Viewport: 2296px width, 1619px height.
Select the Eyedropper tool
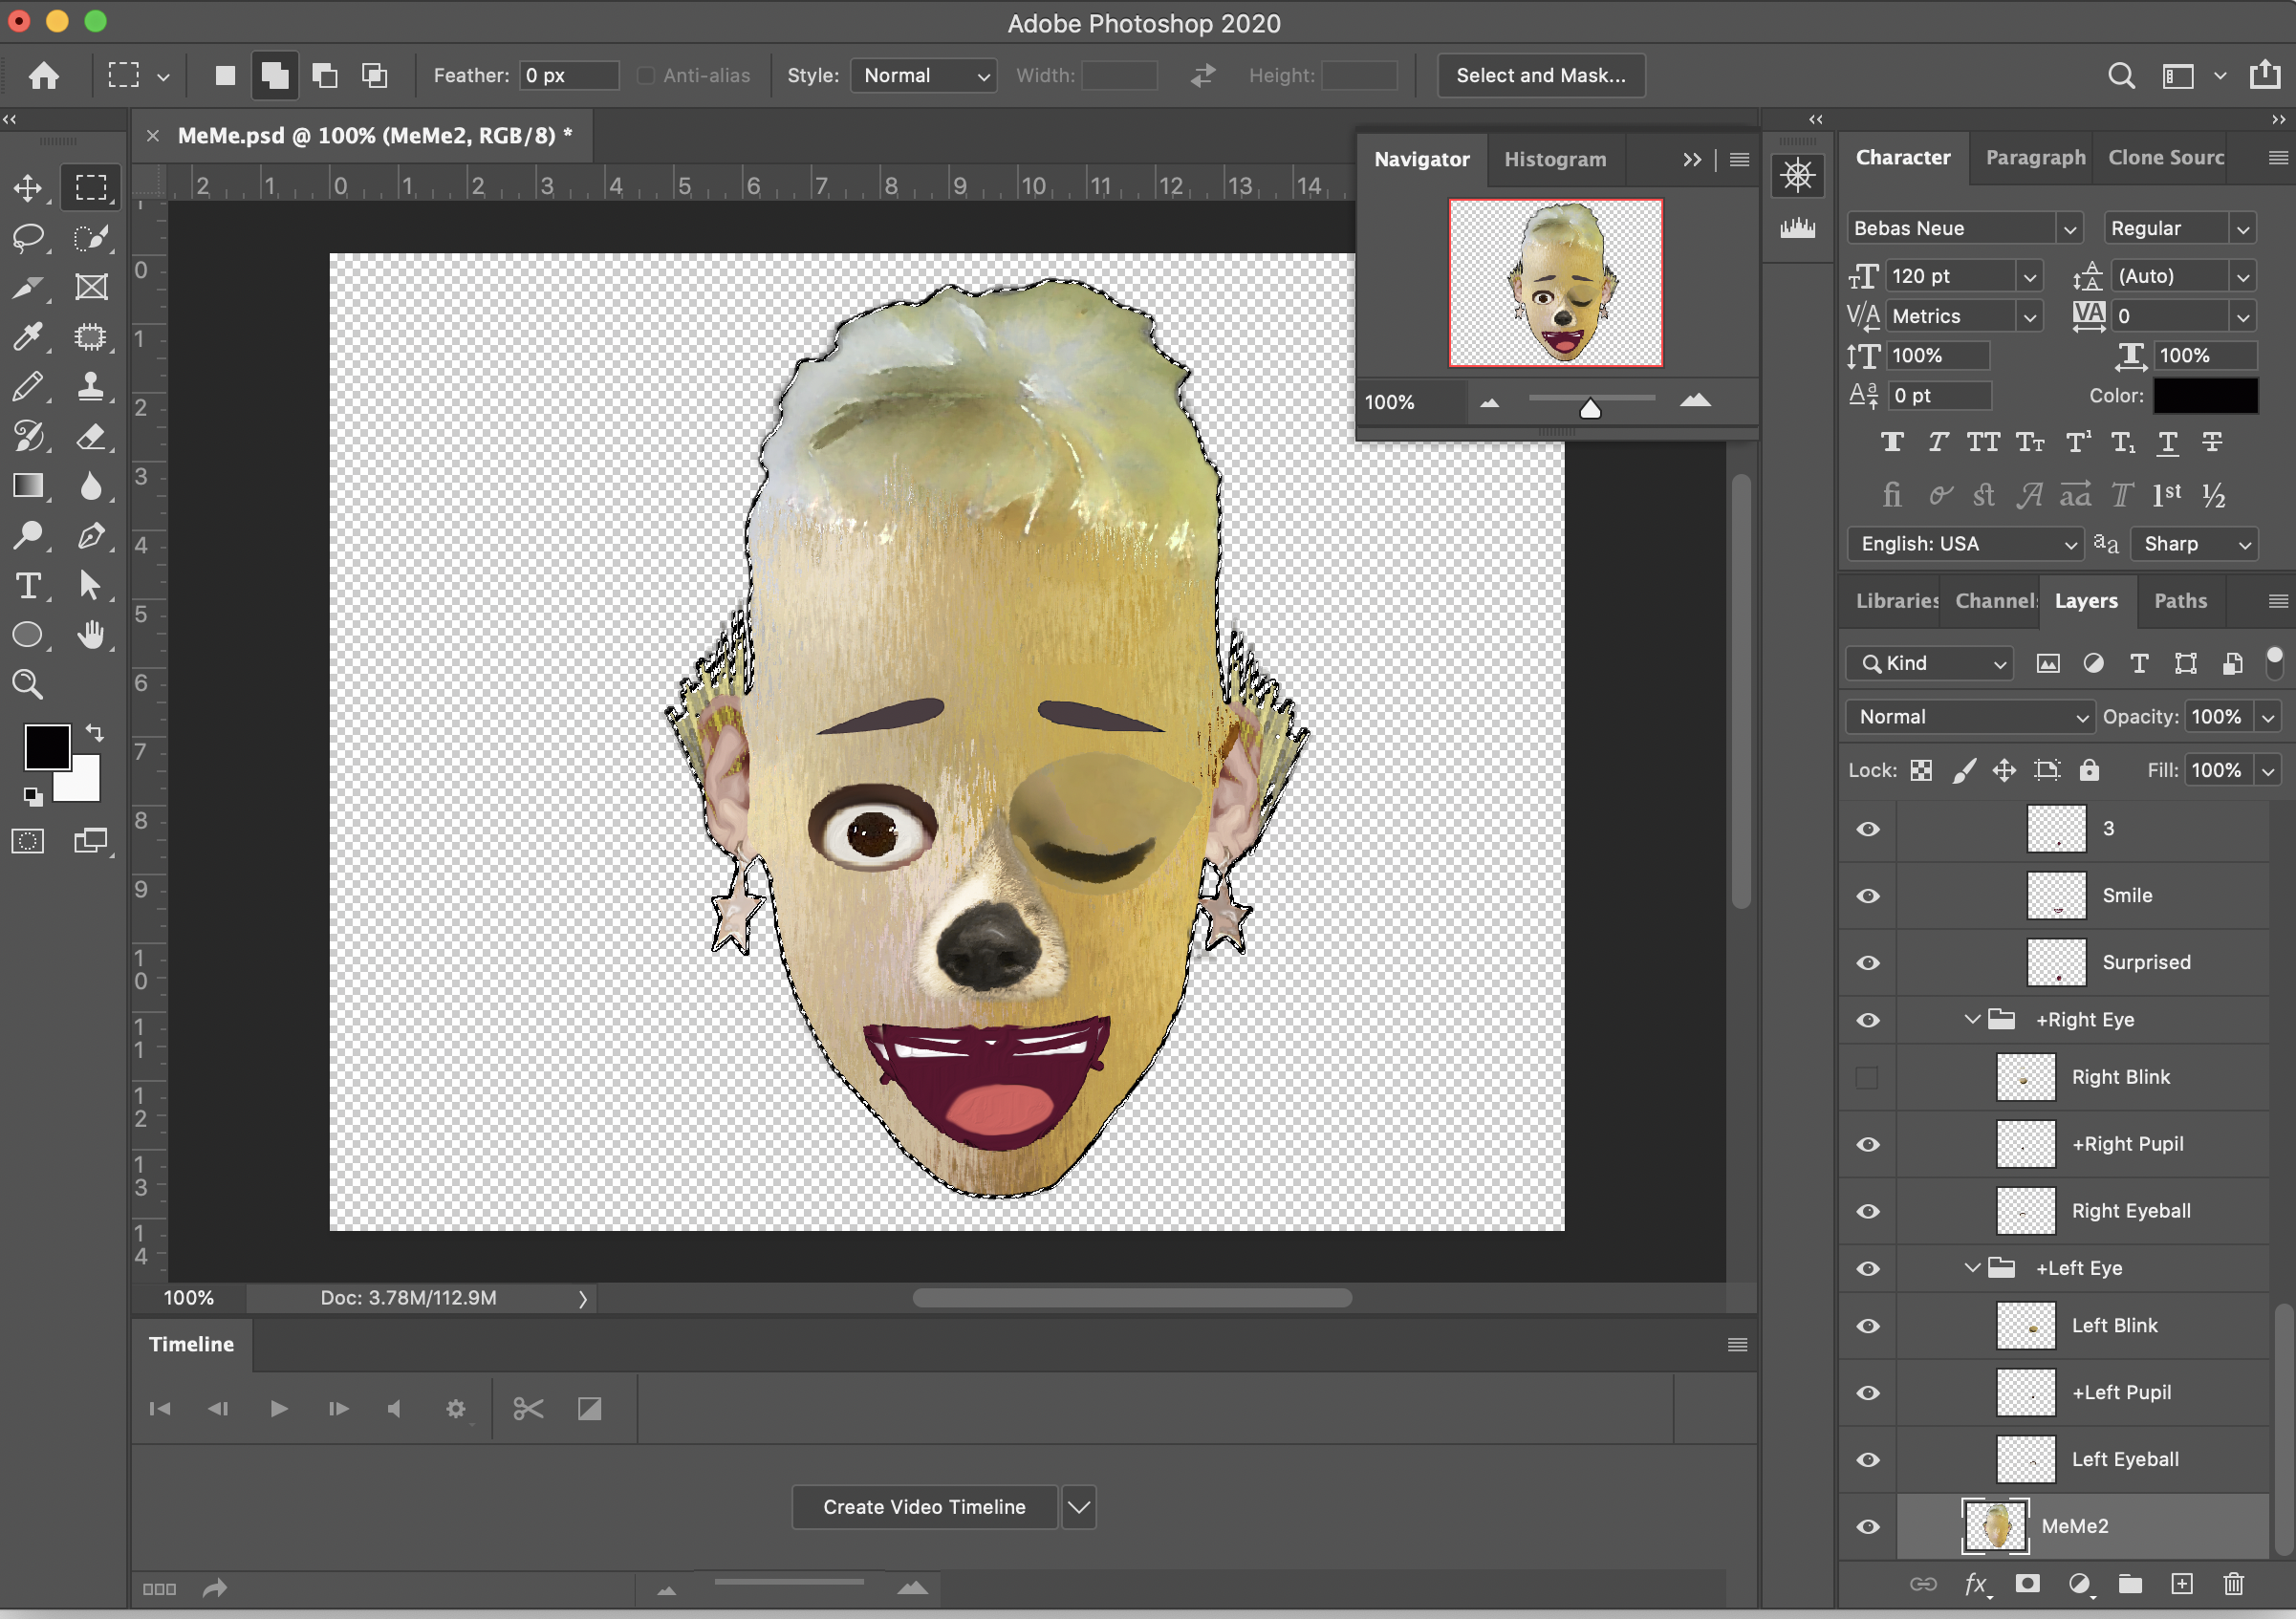[x=28, y=337]
